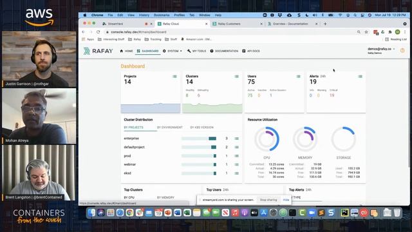This screenshot has height=232, width=412.
Task: Click list icon in eksd project row
Action: (236, 173)
